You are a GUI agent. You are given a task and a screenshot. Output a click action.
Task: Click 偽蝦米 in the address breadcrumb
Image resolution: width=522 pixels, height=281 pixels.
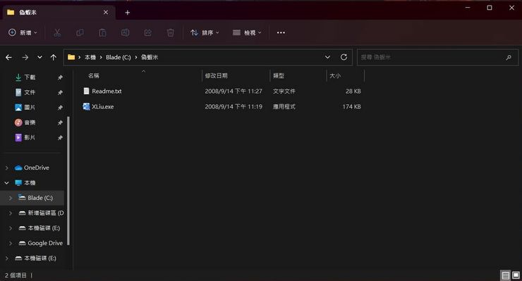(150, 57)
